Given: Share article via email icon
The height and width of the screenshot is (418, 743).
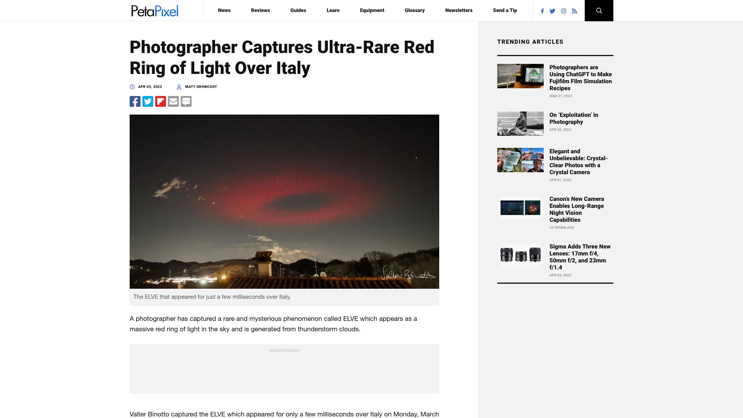Looking at the screenshot, I should pos(173,101).
